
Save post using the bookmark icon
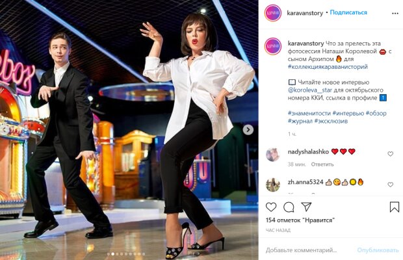(395, 207)
